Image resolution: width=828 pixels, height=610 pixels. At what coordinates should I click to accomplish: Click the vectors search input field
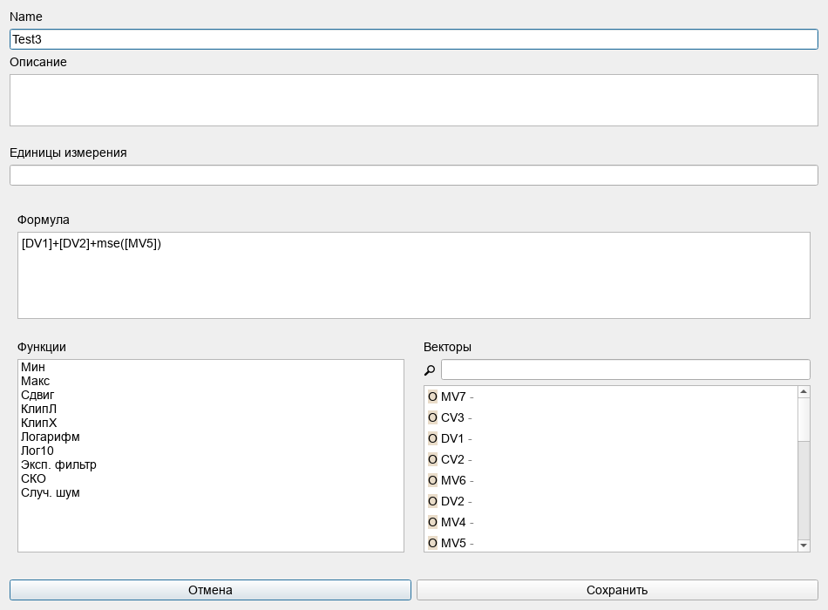pos(626,369)
